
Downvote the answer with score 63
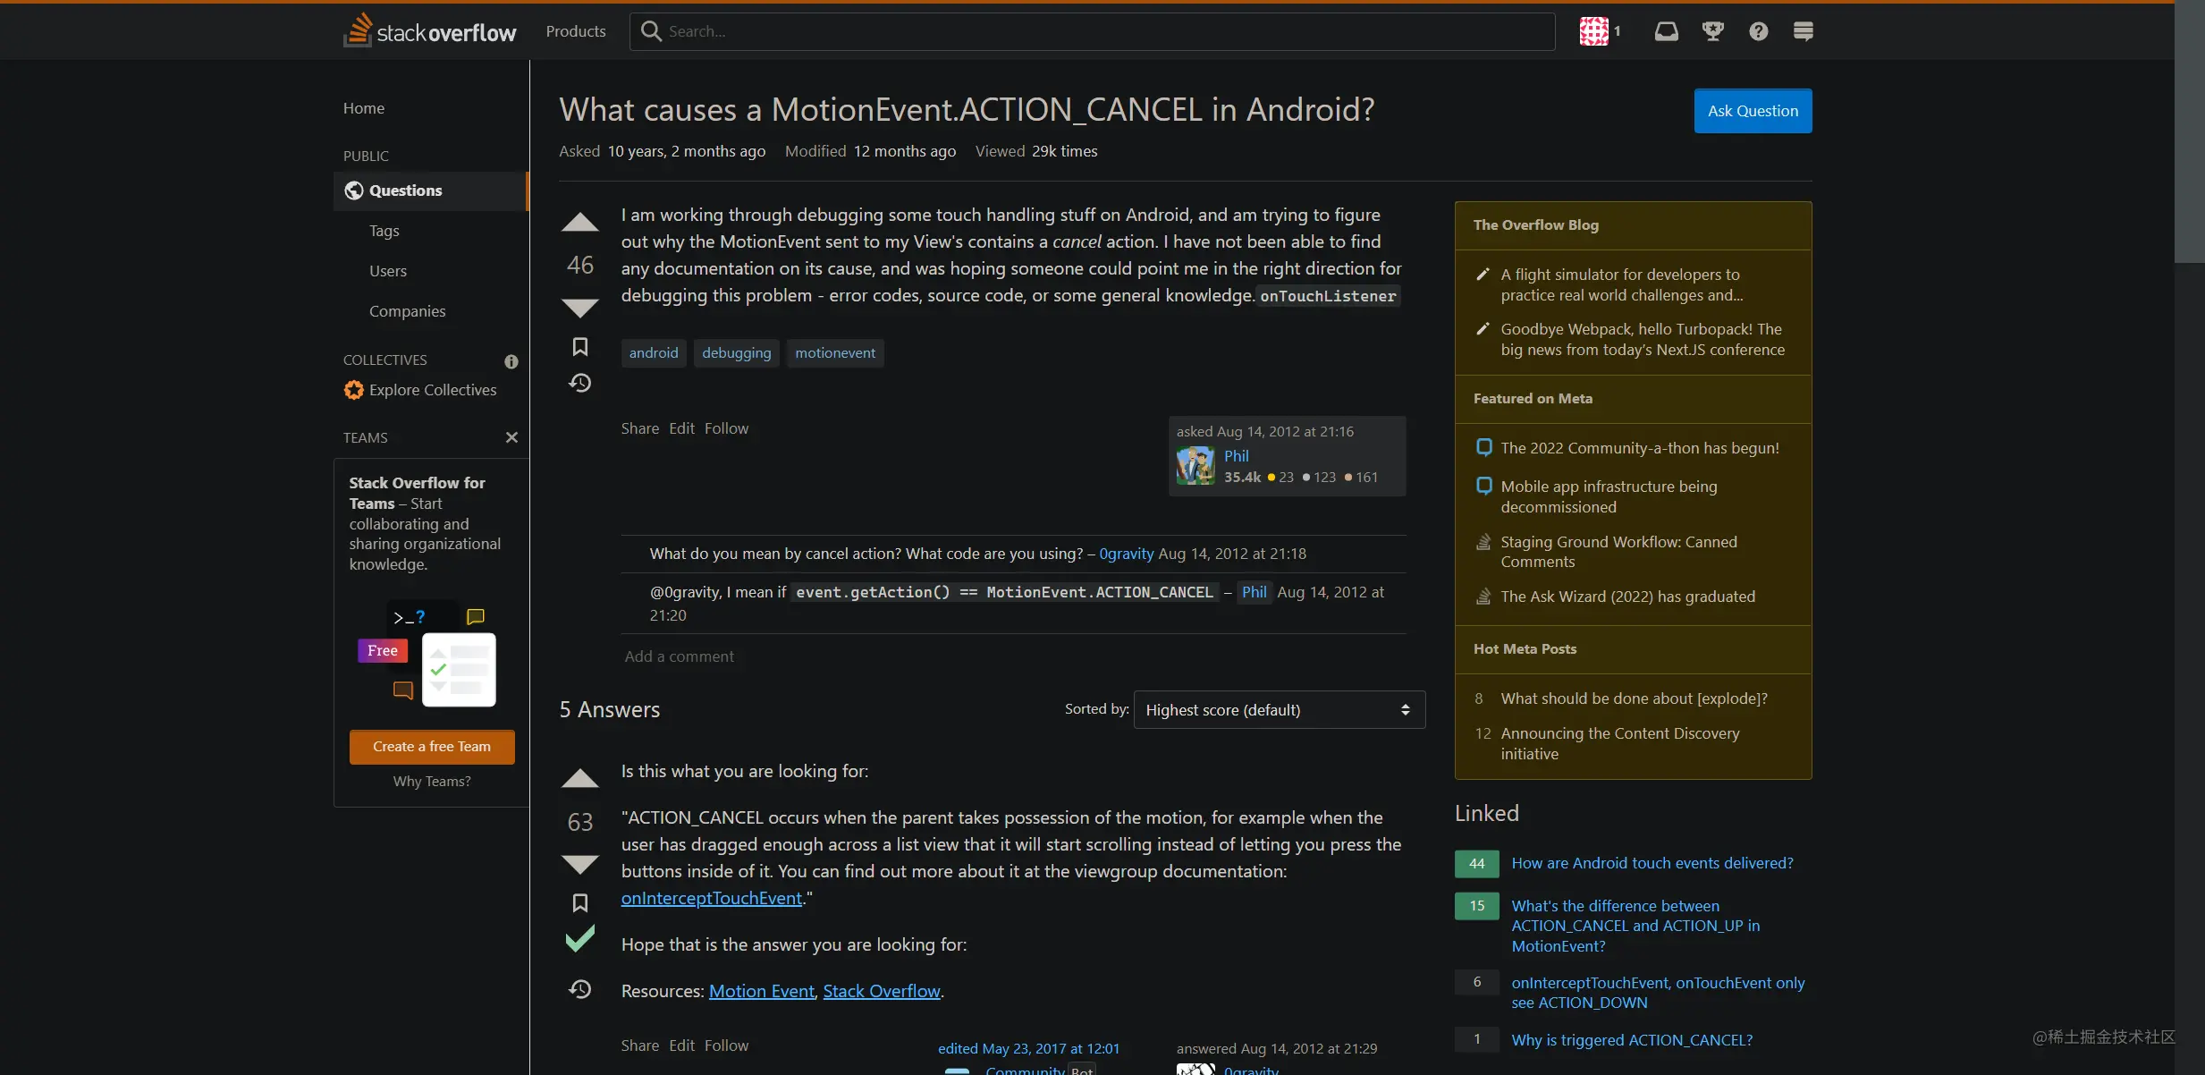[579, 864]
